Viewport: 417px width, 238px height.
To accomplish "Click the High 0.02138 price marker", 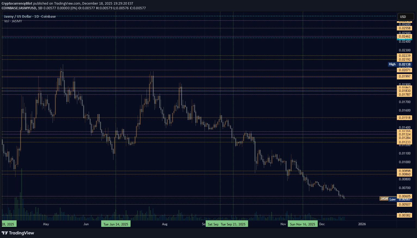I will [x=400, y=64].
